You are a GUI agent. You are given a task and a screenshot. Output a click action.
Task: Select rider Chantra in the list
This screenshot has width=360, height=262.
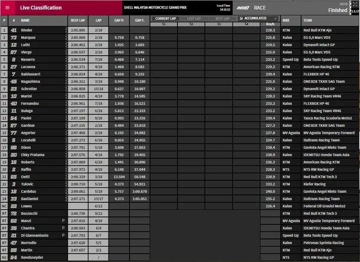pyautogui.click(x=27, y=228)
